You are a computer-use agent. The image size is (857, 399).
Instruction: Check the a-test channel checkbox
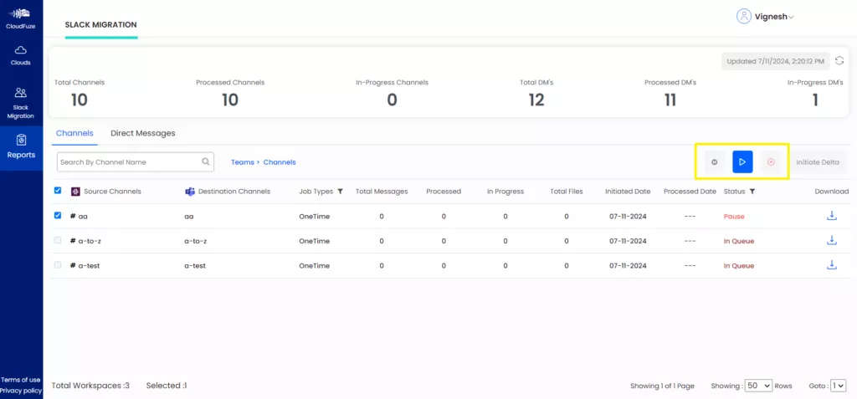pos(58,264)
